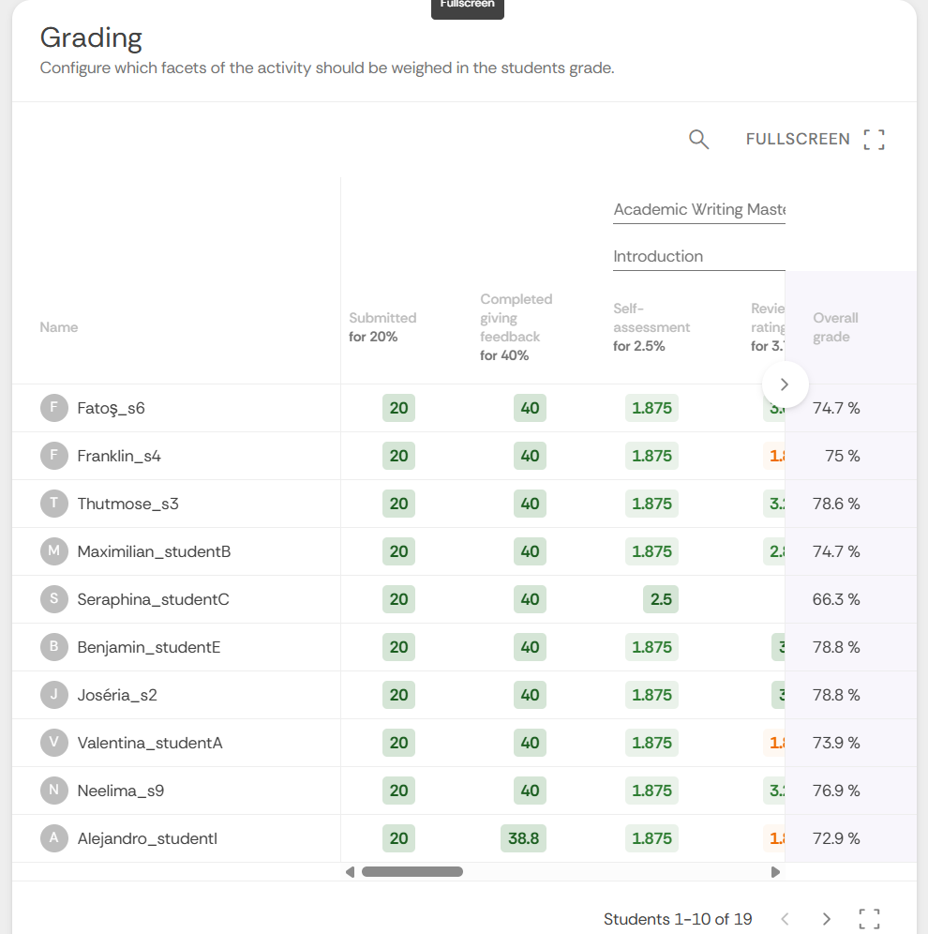Open the search magnifier icon
This screenshot has height=934, width=928.
[698, 140]
